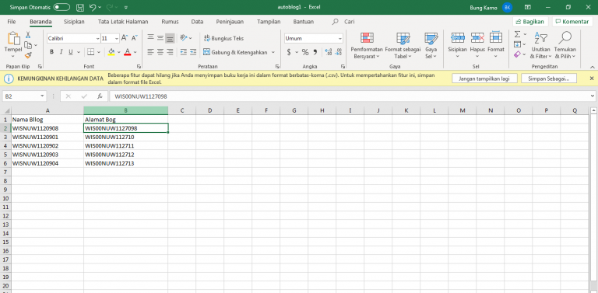This screenshot has width=598, height=293.
Task: Click Gabung & Ketengahkan merge button
Action: tap(235, 52)
